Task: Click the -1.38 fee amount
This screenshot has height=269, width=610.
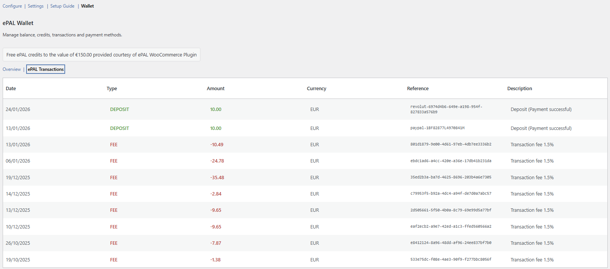Action: (215, 260)
